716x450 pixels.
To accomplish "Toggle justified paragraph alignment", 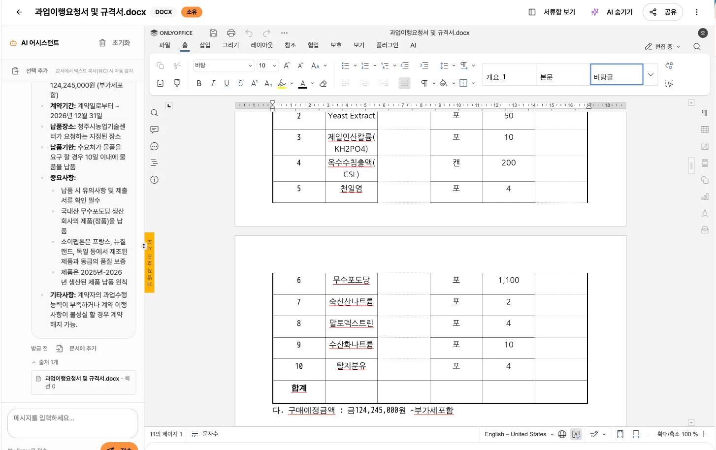I will point(404,83).
